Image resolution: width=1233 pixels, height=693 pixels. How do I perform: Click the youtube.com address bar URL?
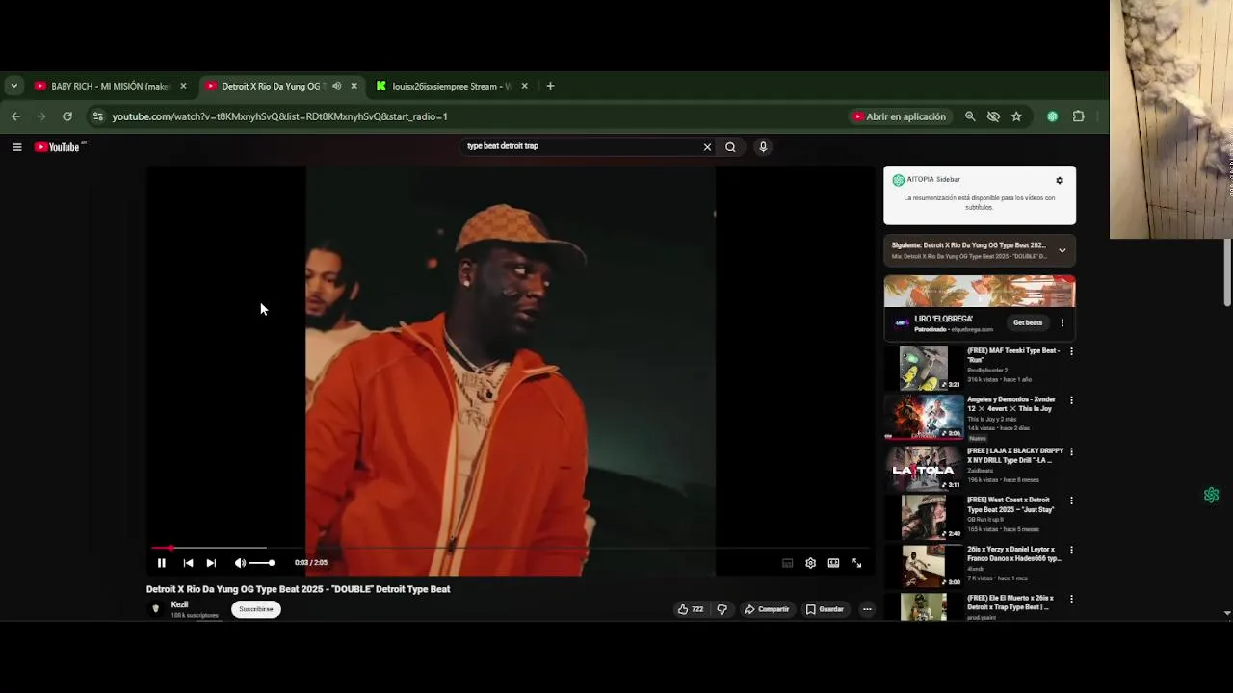[x=279, y=116]
